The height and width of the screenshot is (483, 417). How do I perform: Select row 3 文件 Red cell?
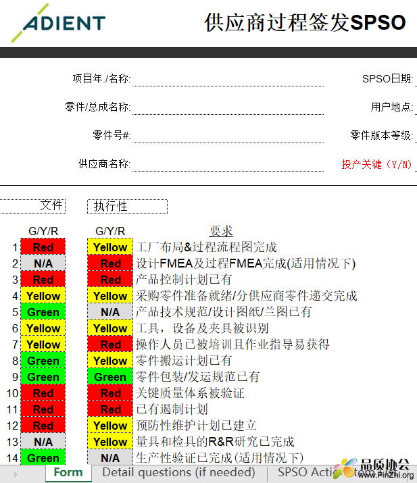(43, 280)
